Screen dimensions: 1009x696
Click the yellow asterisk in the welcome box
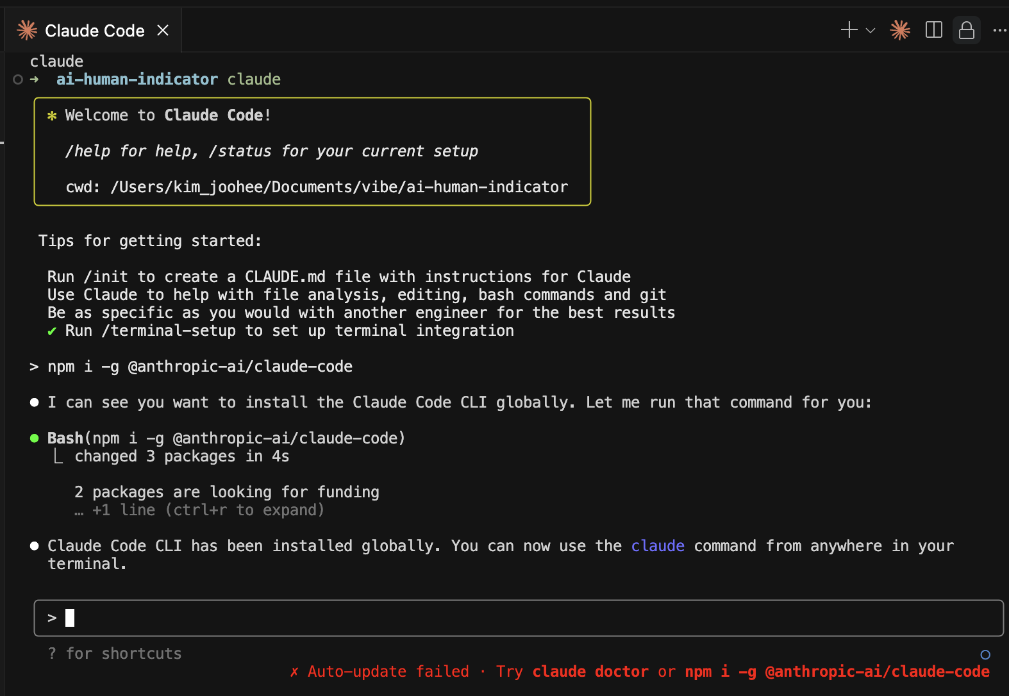pos(52,115)
